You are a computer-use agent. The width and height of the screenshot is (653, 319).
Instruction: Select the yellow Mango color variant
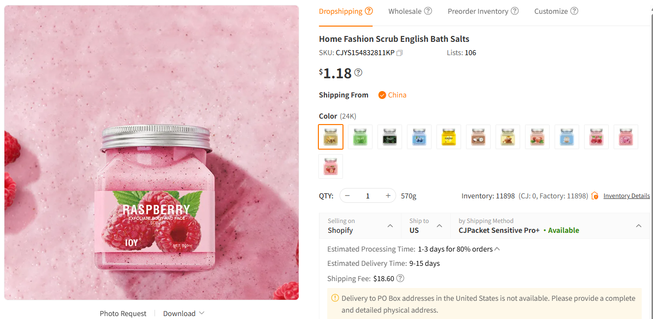pyautogui.click(x=448, y=136)
